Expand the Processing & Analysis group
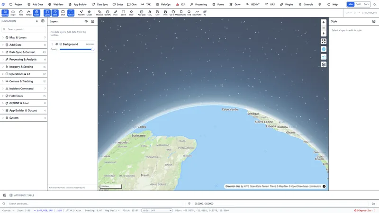The height and width of the screenshot is (213, 379). tap(23, 60)
